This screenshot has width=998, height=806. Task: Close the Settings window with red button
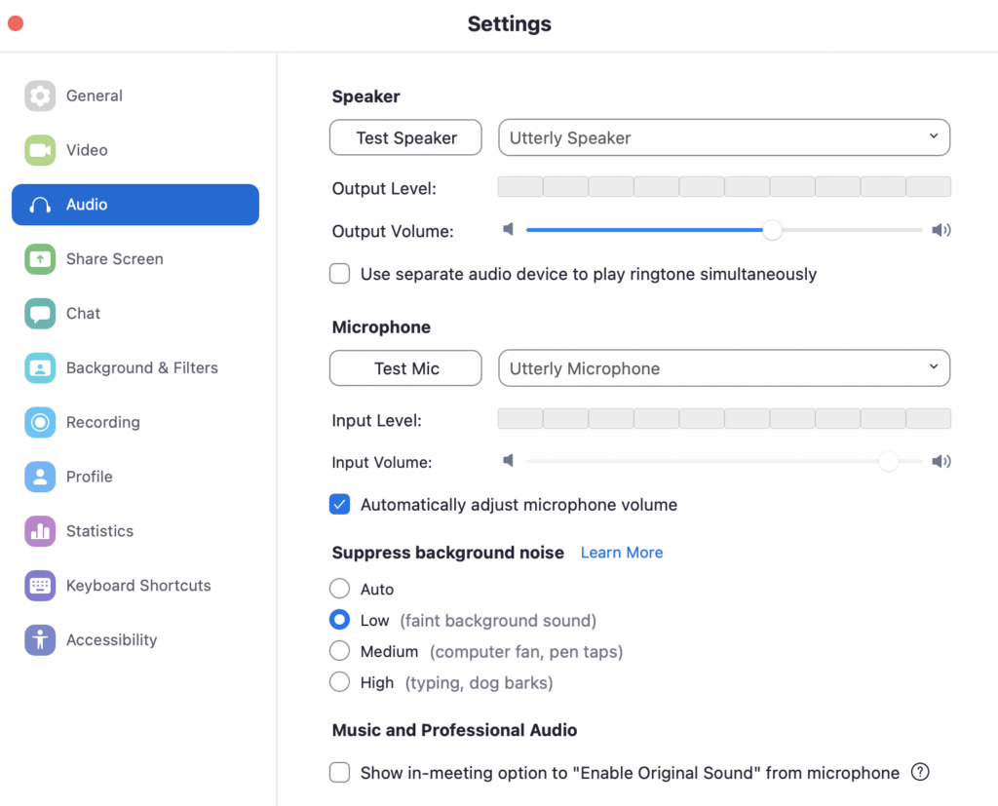(x=16, y=23)
